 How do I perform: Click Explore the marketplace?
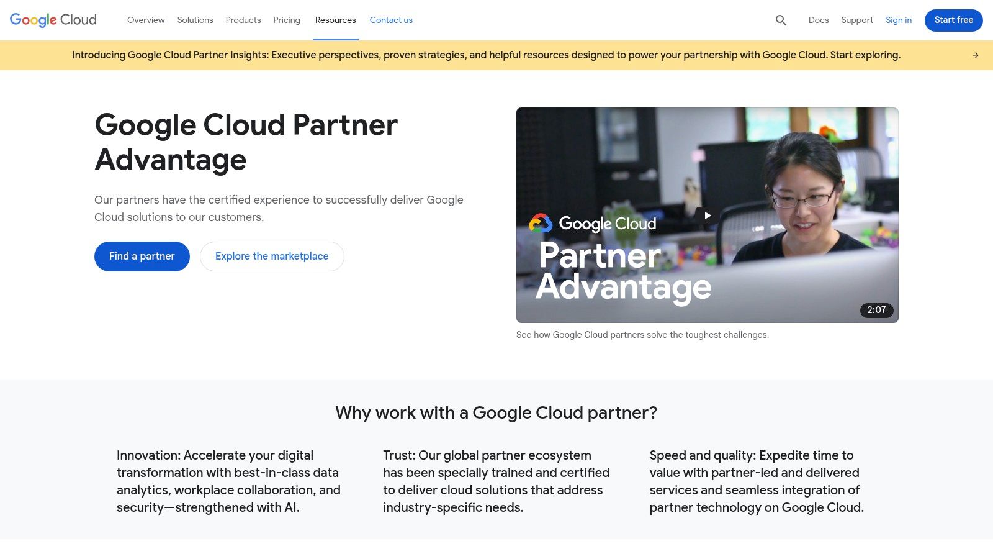point(272,256)
